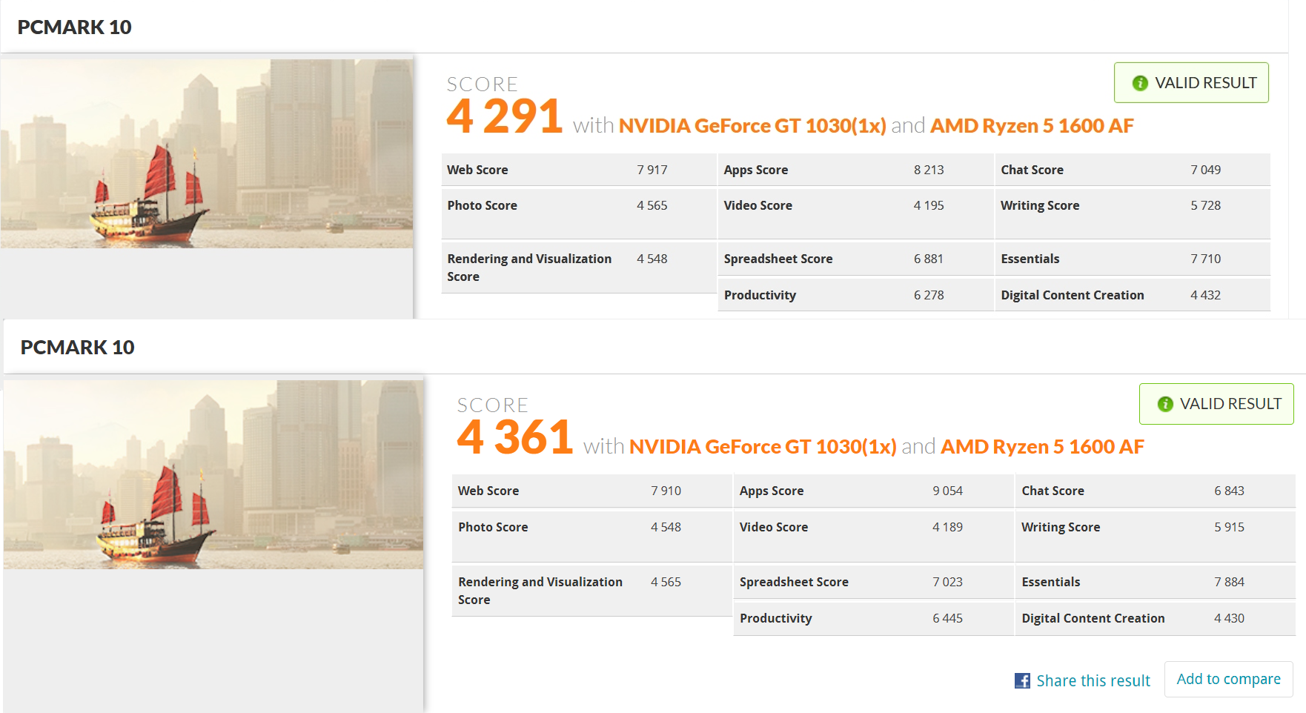Click the VALID RESULT label for the 4 291 score
The image size is (1306, 713).
pyautogui.click(x=1205, y=83)
